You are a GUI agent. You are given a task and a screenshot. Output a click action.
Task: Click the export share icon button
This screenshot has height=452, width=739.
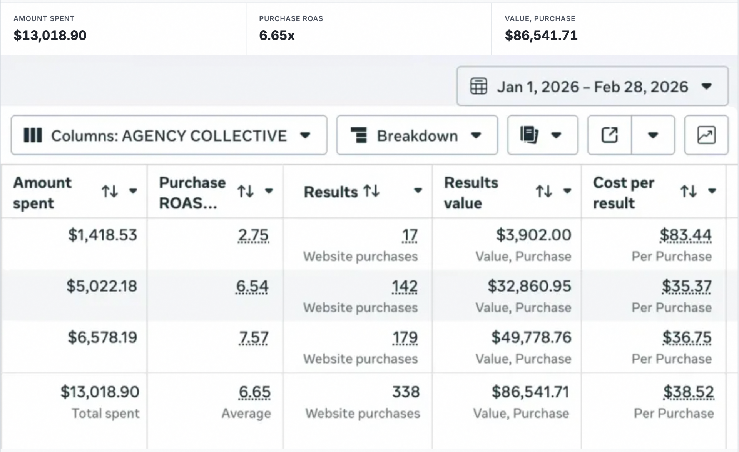pos(610,135)
